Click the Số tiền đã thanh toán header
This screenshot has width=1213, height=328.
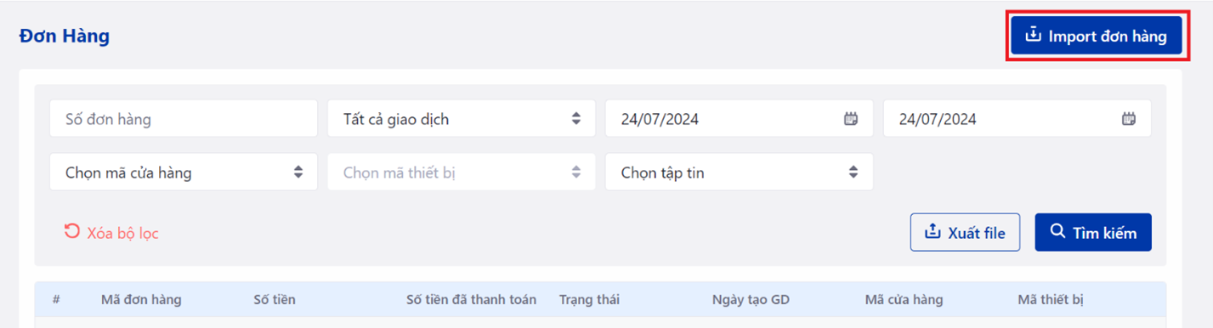[472, 299]
